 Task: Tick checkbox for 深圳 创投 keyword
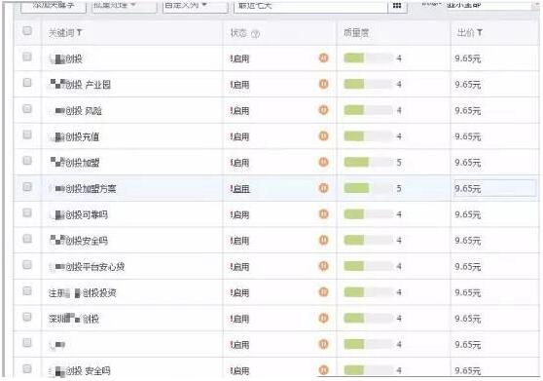(x=27, y=317)
